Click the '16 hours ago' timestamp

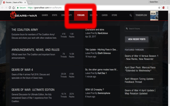tap(91, 57)
